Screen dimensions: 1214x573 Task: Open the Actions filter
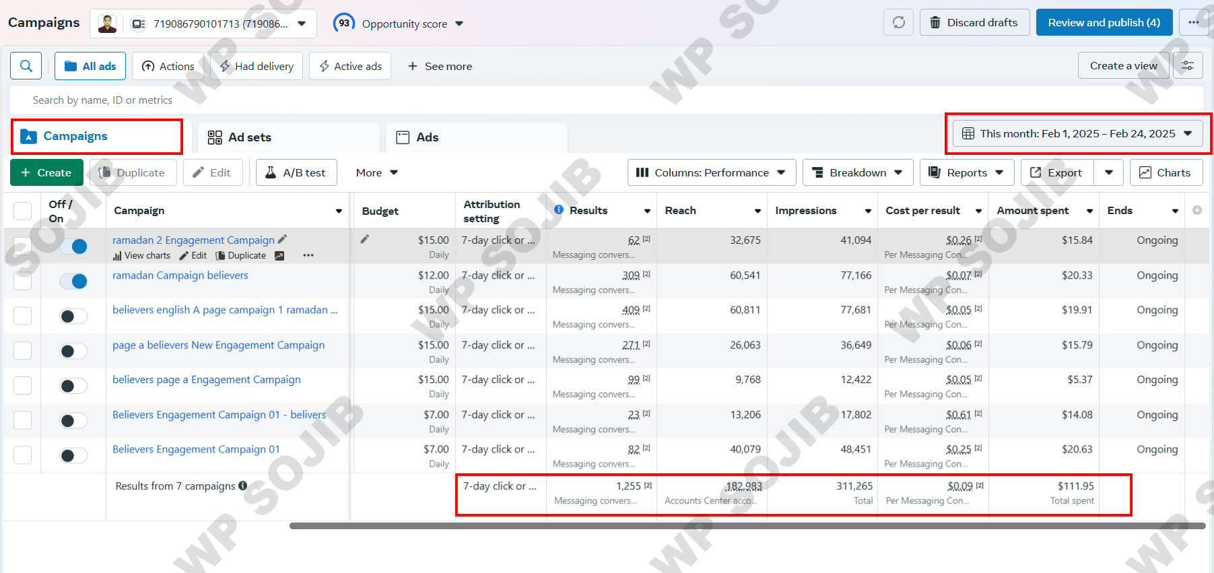168,66
